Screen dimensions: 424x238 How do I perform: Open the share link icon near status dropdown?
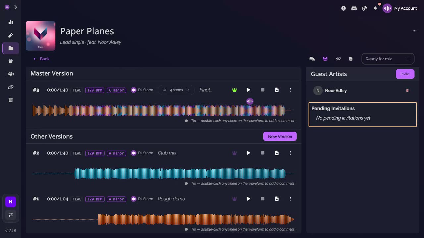pos(338,59)
